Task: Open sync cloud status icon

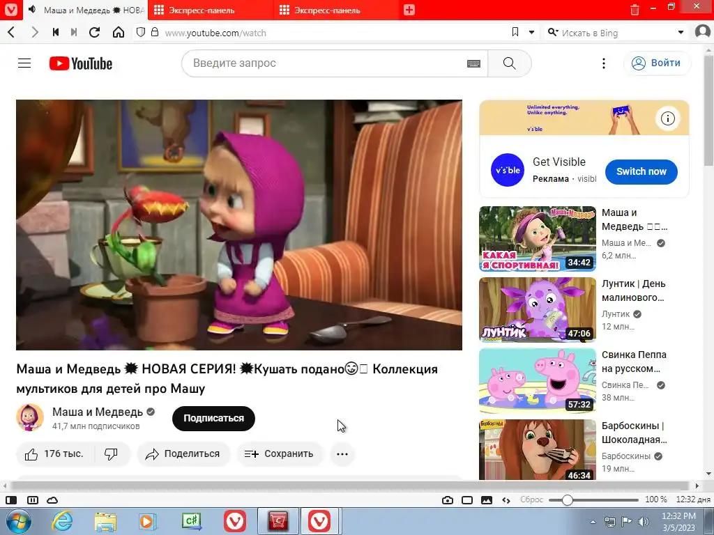Action: click(52, 500)
